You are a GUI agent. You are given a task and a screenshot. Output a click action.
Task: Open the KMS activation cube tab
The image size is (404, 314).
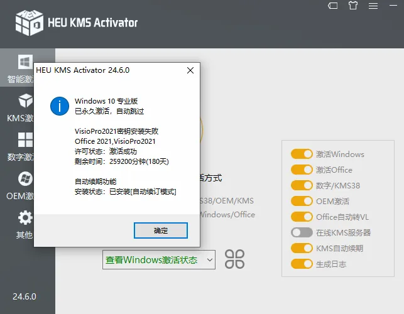tap(26, 100)
